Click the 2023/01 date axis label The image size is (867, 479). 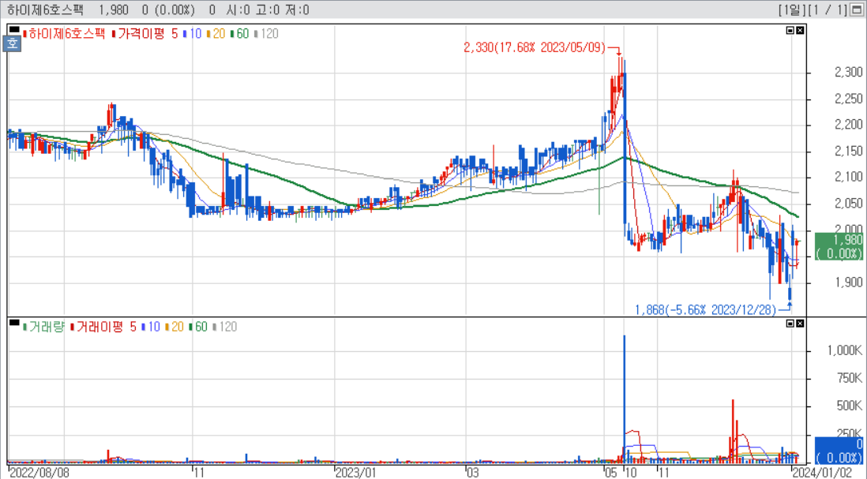(x=356, y=473)
